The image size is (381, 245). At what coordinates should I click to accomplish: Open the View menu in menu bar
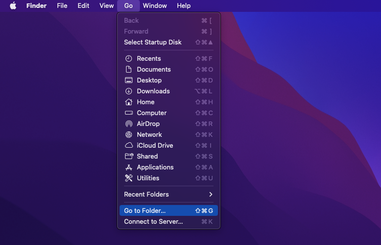[106, 6]
